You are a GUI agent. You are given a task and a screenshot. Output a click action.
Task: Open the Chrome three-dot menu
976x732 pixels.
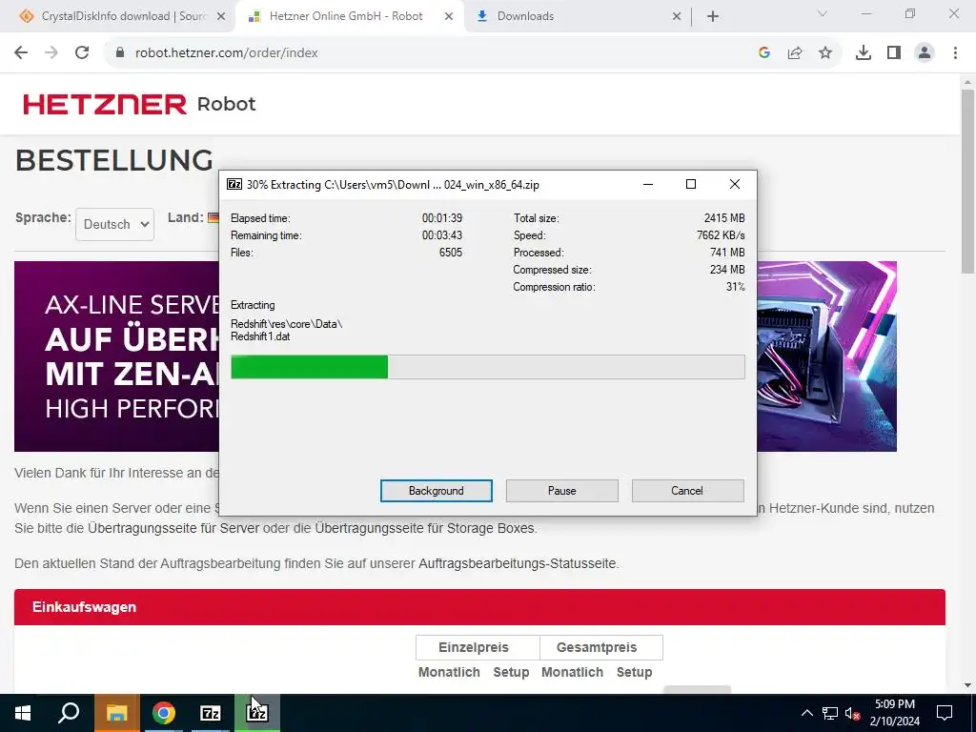(955, 53)
